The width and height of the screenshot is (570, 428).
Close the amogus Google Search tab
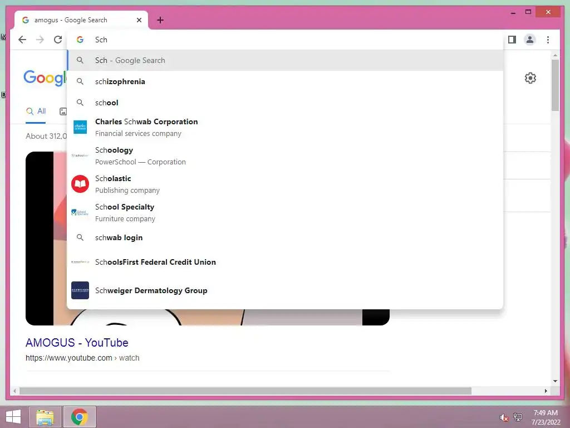tap(139, 20)
